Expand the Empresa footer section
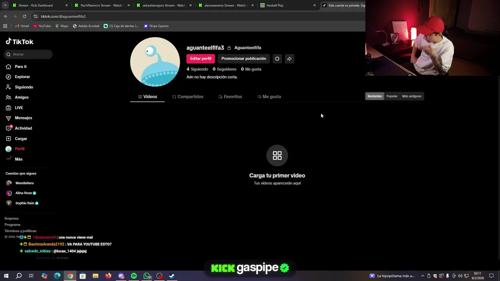Viewport: 500px width, 281px height. coord(12,219)
